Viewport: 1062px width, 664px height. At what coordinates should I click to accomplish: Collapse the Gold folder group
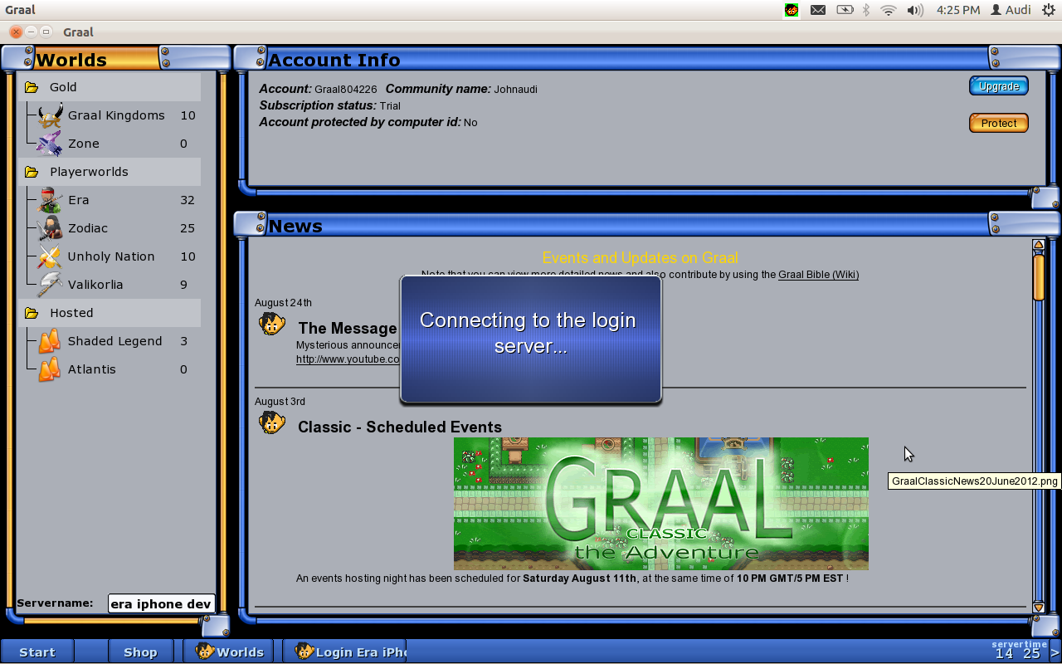(32, 87)
